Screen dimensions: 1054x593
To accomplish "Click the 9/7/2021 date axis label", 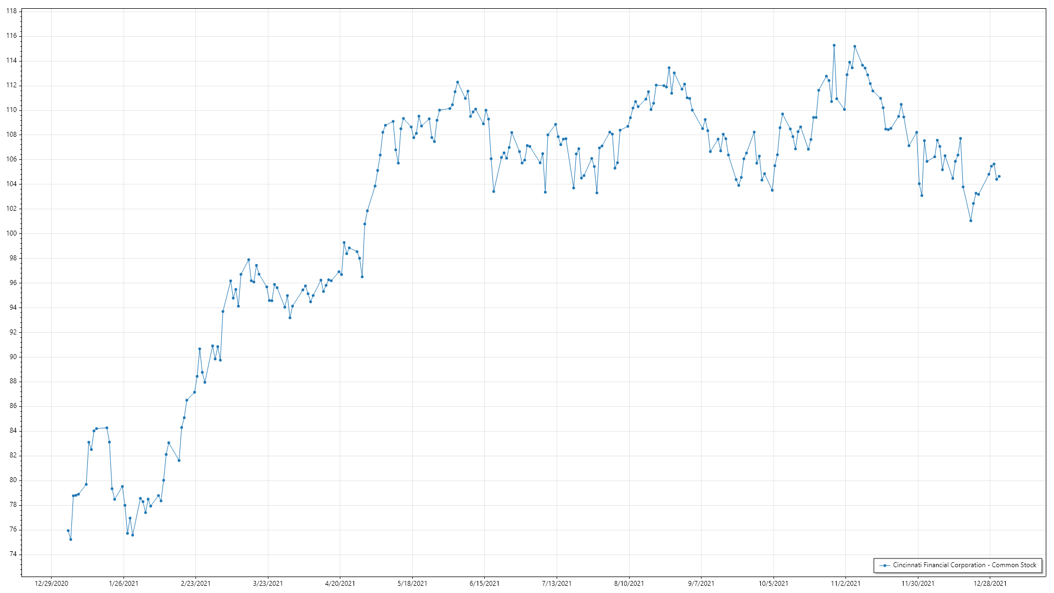I will point(701,584).
